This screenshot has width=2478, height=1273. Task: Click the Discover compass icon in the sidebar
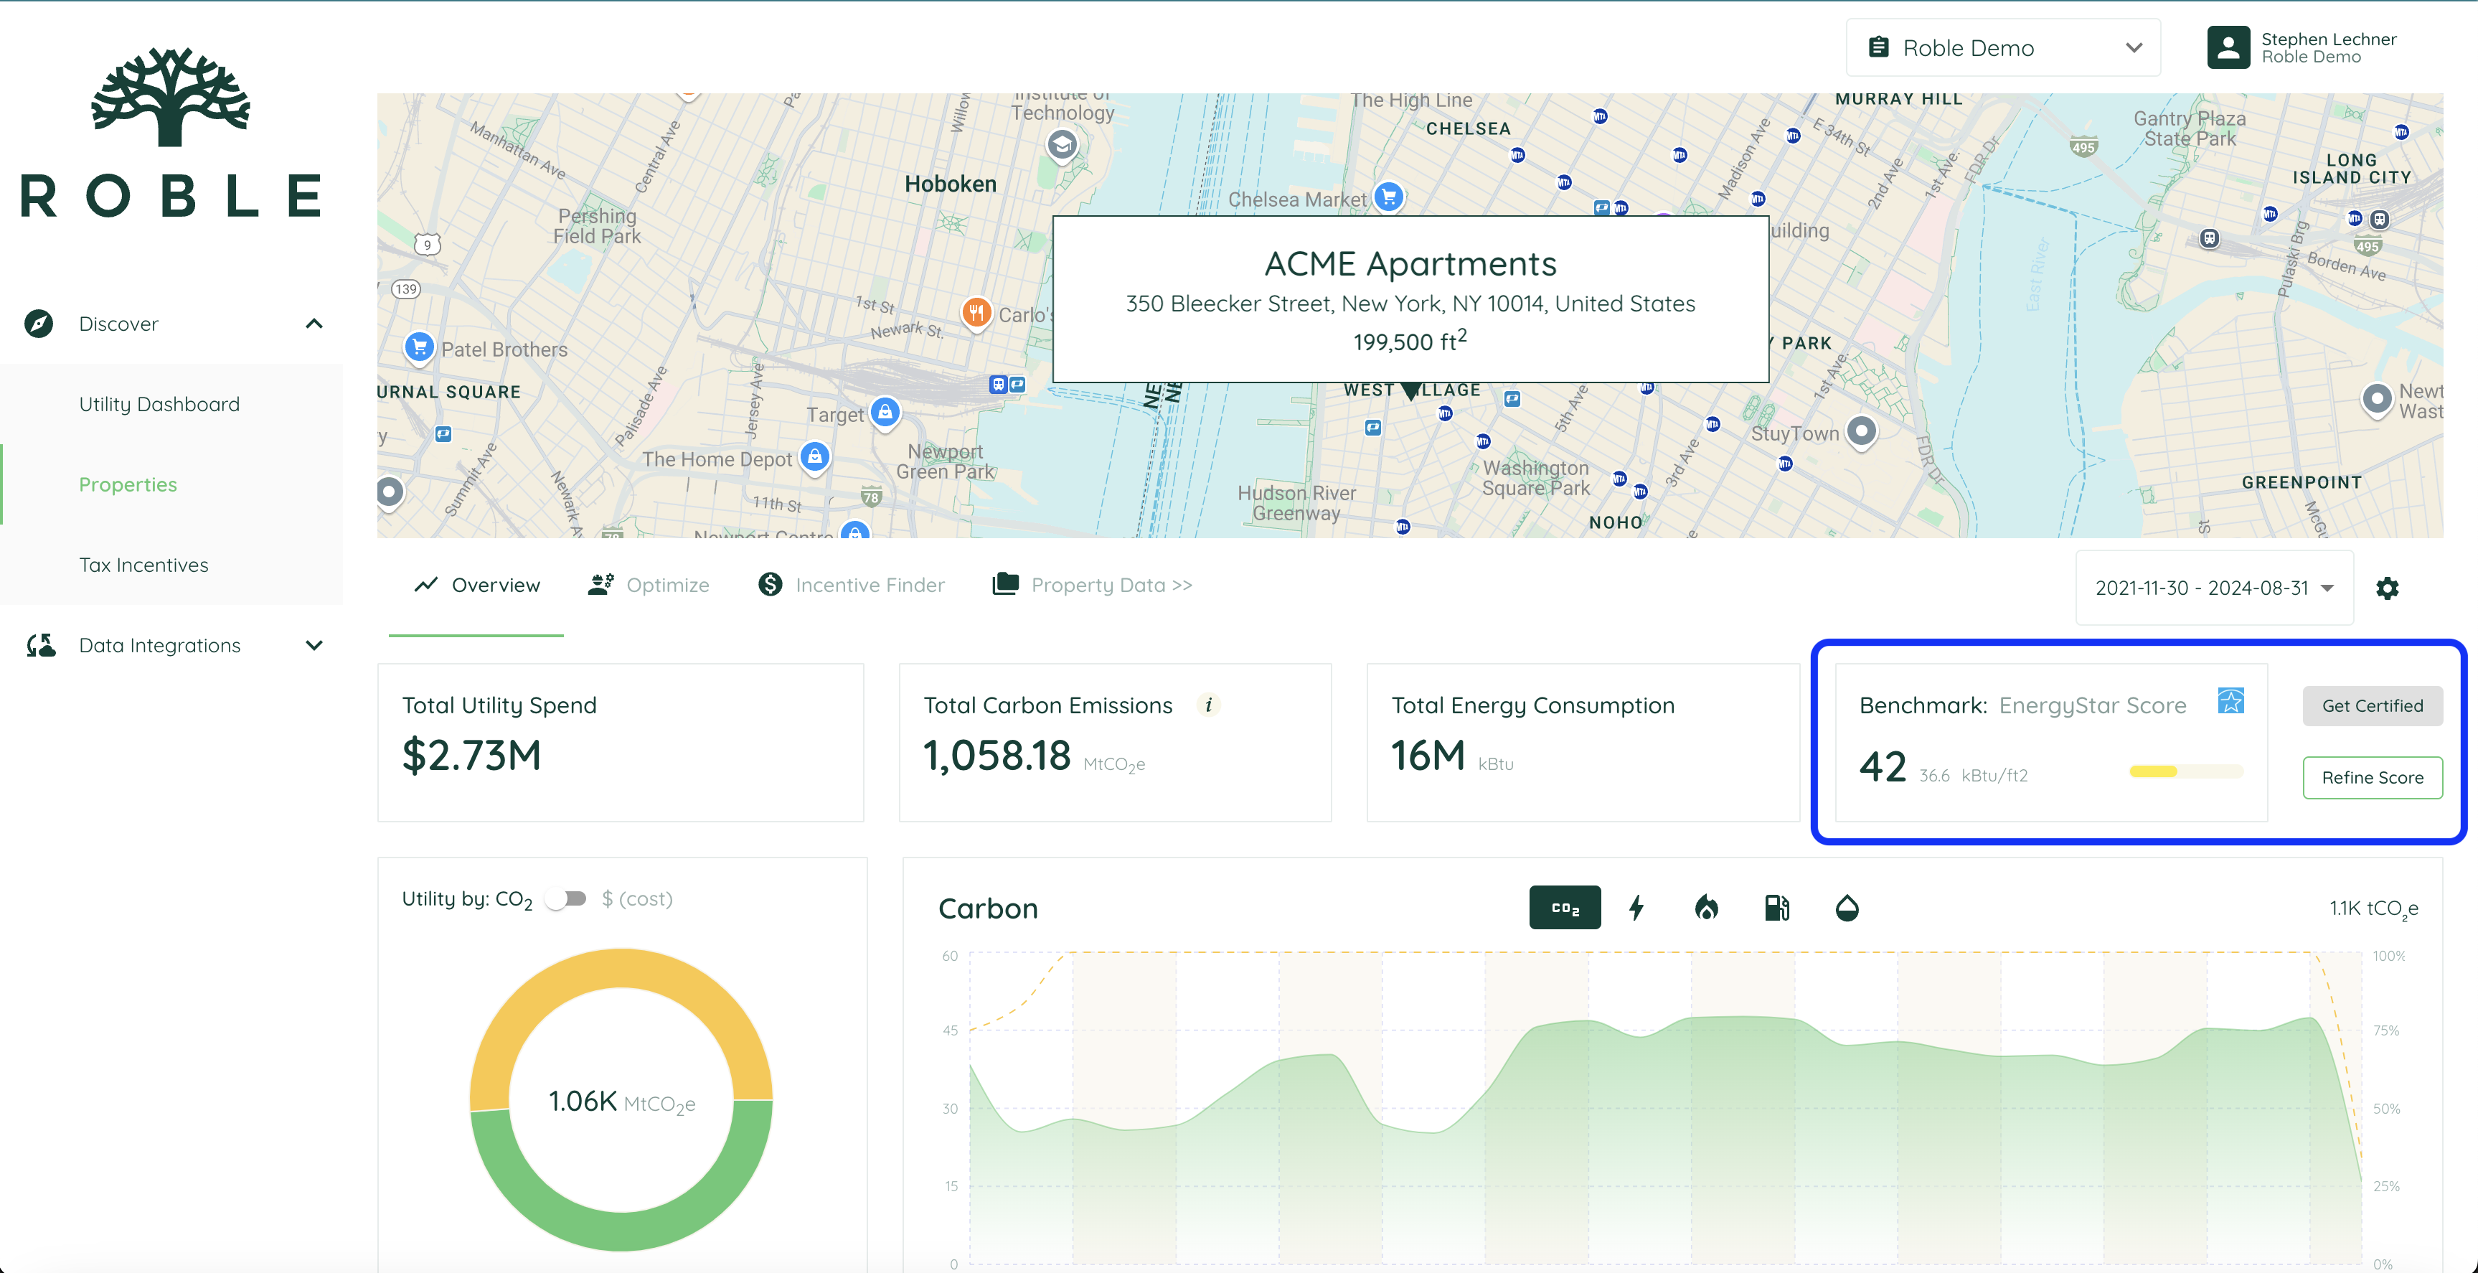tap(37, 324)
